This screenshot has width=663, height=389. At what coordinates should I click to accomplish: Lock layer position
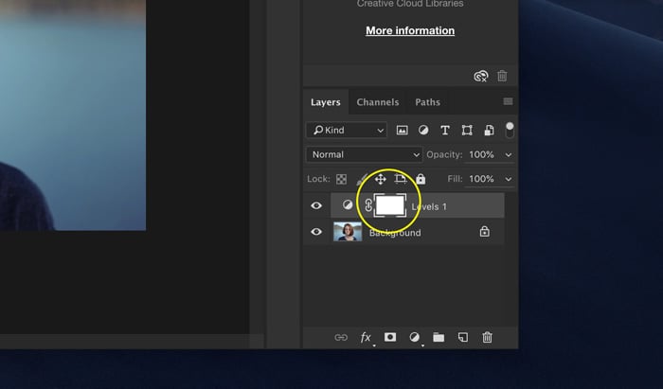click(380, 179)
